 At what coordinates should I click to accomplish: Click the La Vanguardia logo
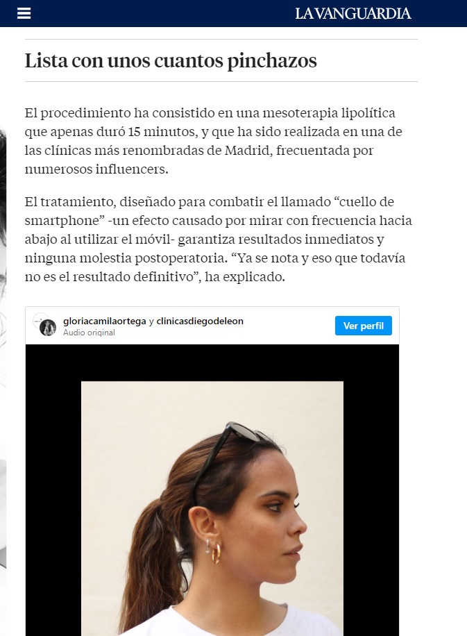tap(353, 13)
